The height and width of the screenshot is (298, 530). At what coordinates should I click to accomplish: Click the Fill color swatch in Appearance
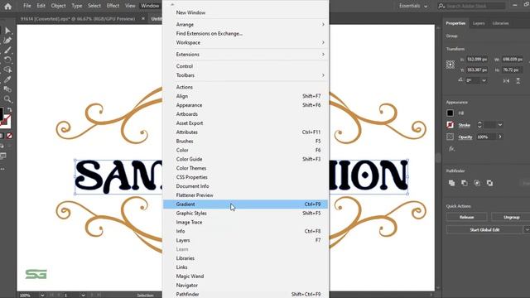tap(450, 113)
